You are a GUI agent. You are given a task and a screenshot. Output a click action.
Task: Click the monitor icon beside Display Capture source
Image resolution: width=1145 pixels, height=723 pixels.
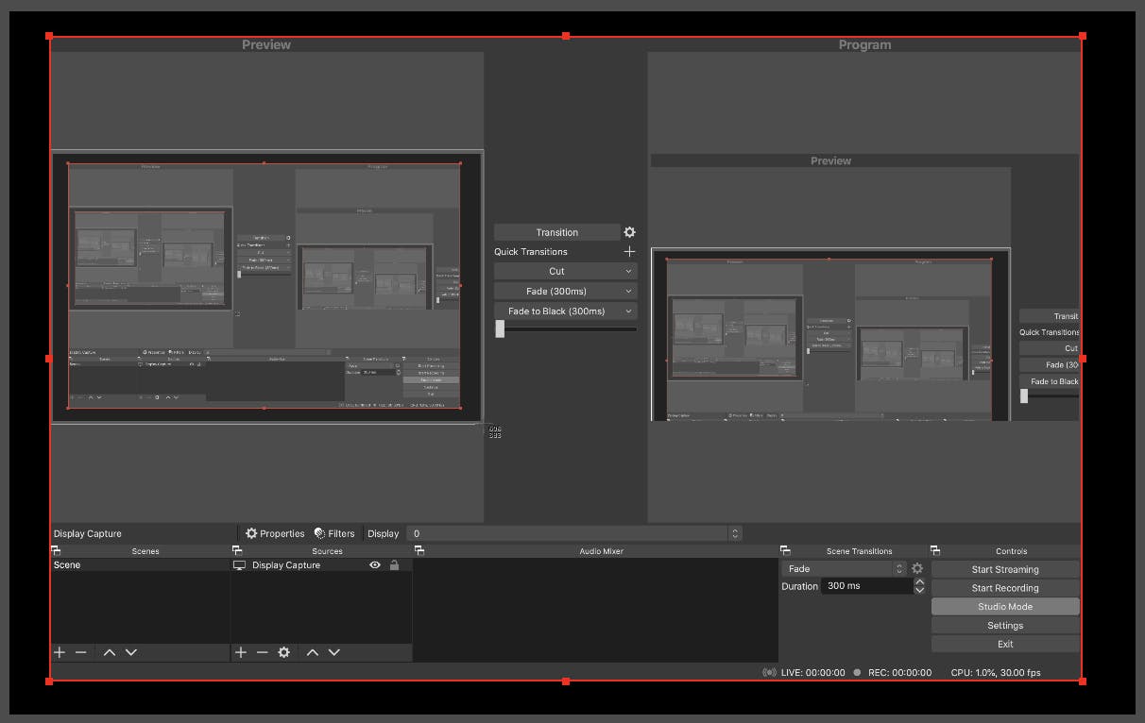click(240, 565)
